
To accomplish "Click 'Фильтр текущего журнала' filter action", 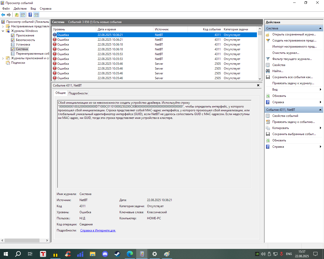I will (x=292, y=59).
